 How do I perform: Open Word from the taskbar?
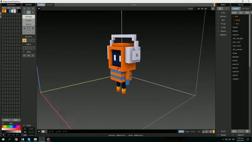point(22,139)
